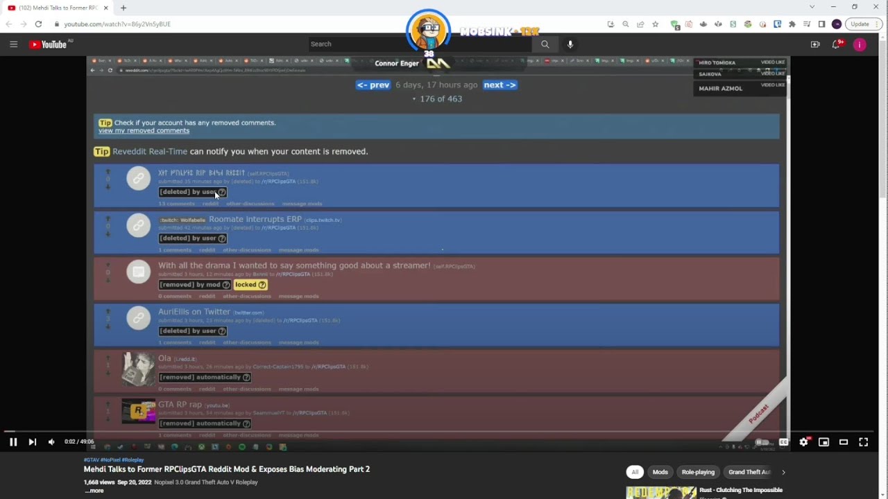Viewport: 888px width, 499px height.
Task: Select the Role-playing filter chip
Action: 698,472
